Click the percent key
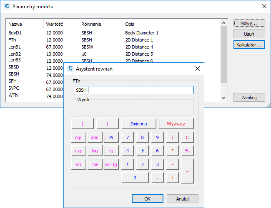 (187, 151)
